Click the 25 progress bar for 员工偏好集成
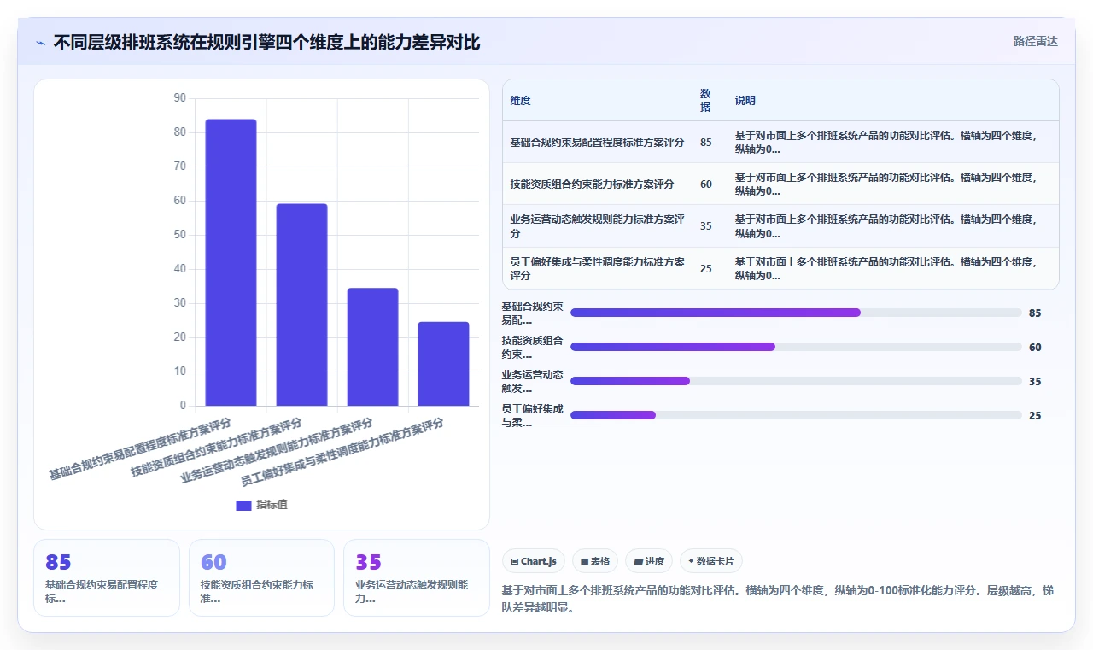 796,415
